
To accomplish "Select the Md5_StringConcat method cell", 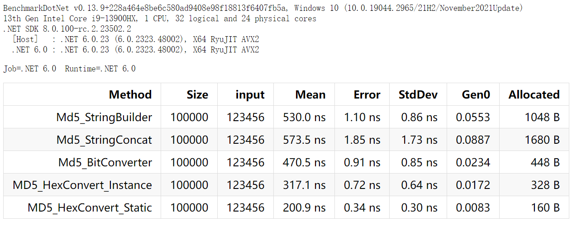I will coord(104,140).
